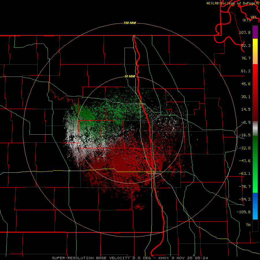Click the -94.2 velocity scale value

point(245,199)
